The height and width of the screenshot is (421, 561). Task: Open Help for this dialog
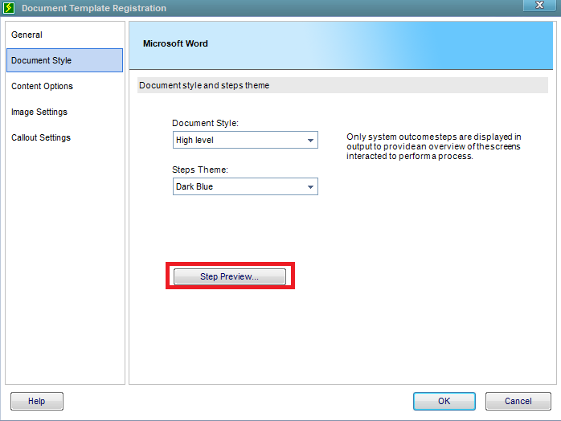click(x=37, y=401)
